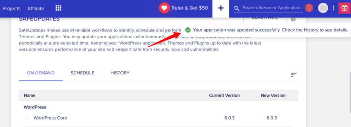
Task: Open the Affiliate link
Action: coord(36,9)
